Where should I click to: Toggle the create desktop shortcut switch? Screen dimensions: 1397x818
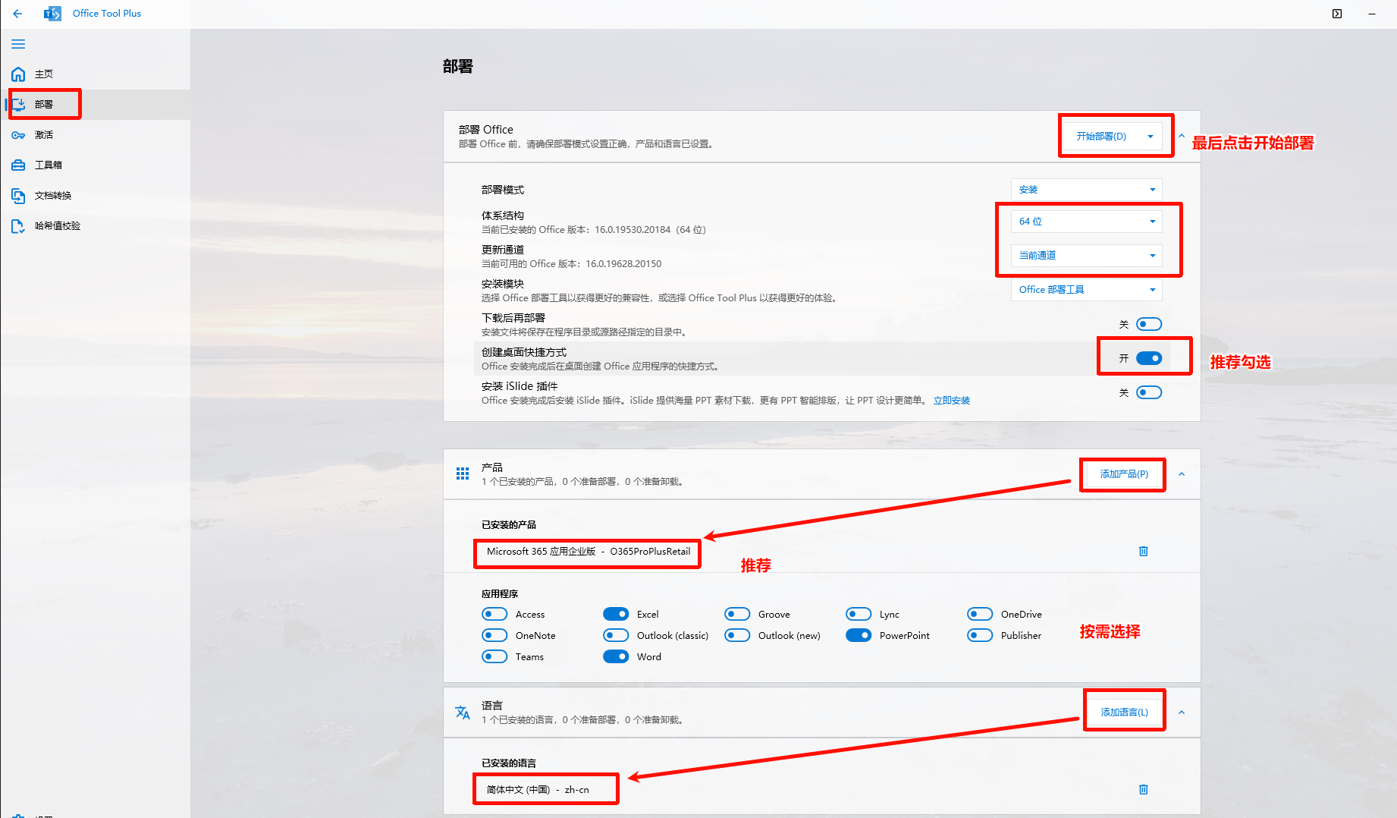tap(1148, 358)
